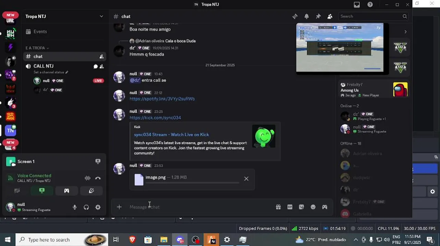The image size is (440, 246).
Task: Click dz' in Online members list
Action: click(x=374, y=116)
